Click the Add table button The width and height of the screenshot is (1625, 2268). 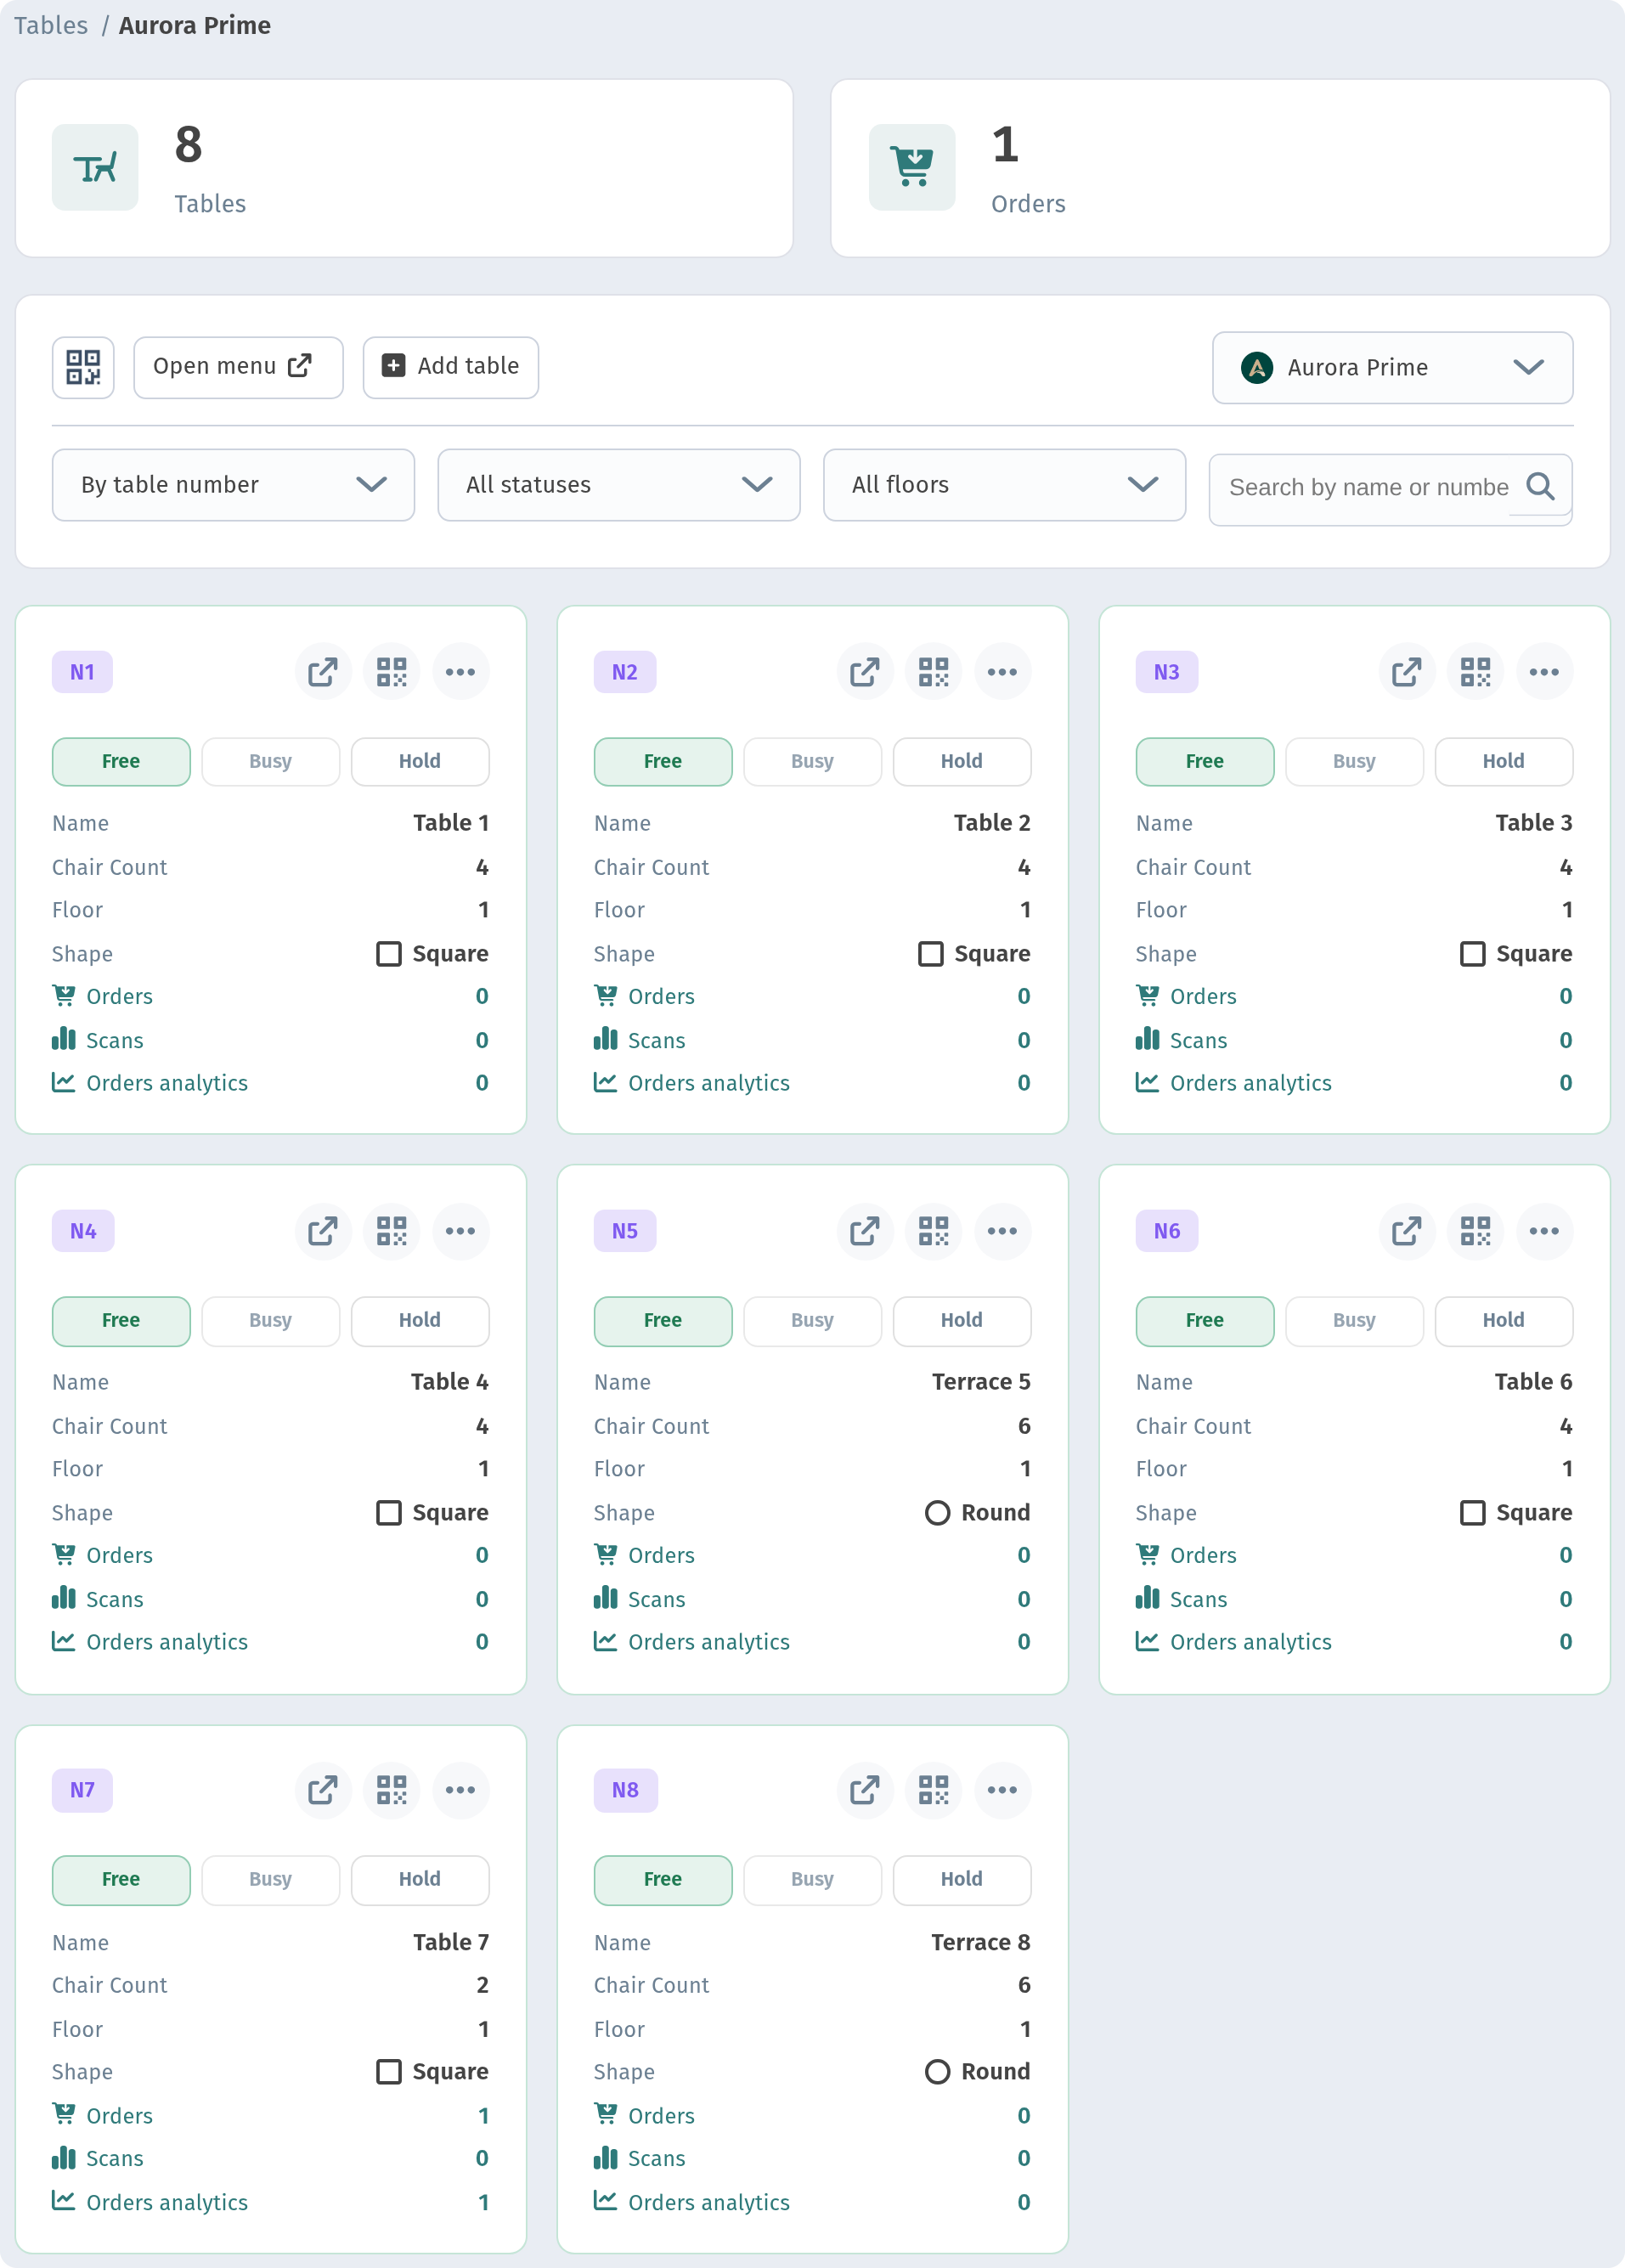pyautogui.click(x=450, y=367)
